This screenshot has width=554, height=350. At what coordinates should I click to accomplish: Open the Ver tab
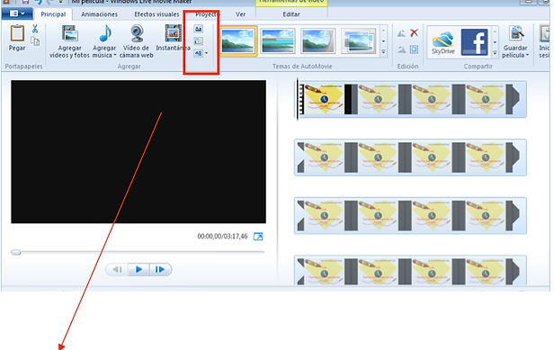[241, 14]
